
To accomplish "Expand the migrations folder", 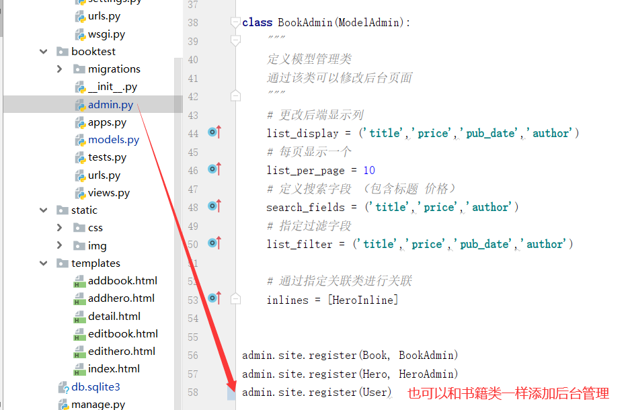I will [60, 69].
